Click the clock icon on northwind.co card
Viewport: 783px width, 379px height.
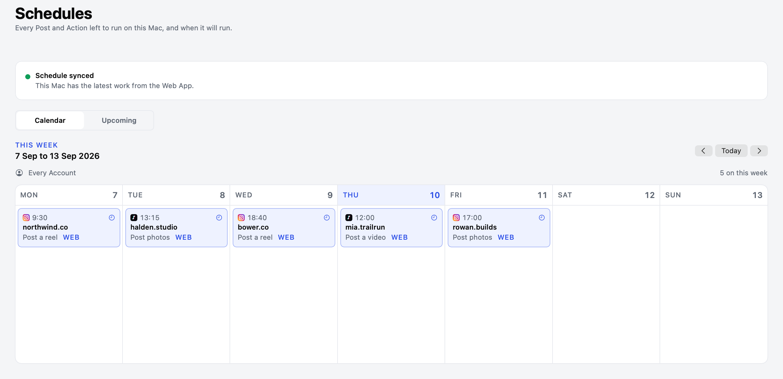point(112,218)
